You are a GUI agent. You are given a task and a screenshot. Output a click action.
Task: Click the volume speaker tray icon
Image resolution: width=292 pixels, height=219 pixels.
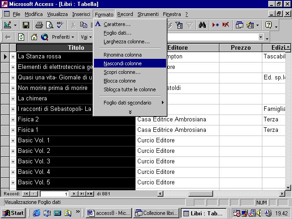click(x=259, y=213)
